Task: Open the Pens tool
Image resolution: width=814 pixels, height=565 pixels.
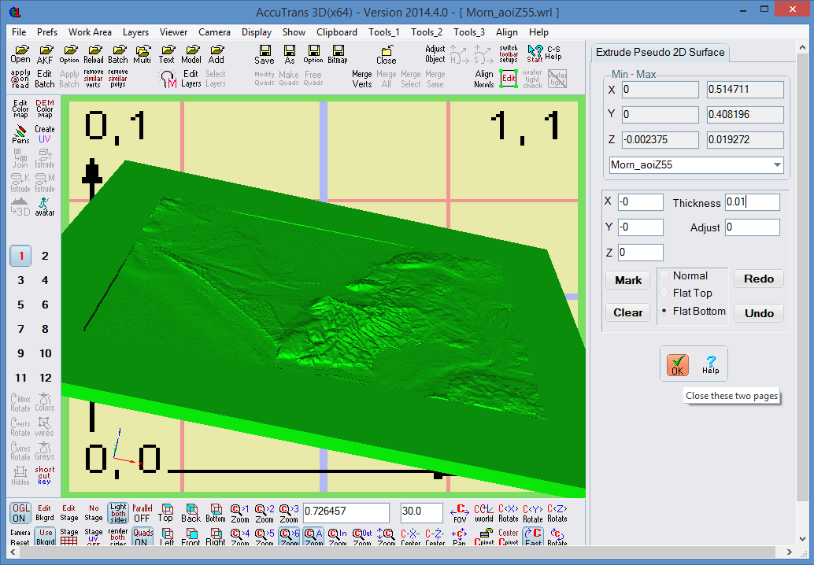Action: (x=20, y=134)
